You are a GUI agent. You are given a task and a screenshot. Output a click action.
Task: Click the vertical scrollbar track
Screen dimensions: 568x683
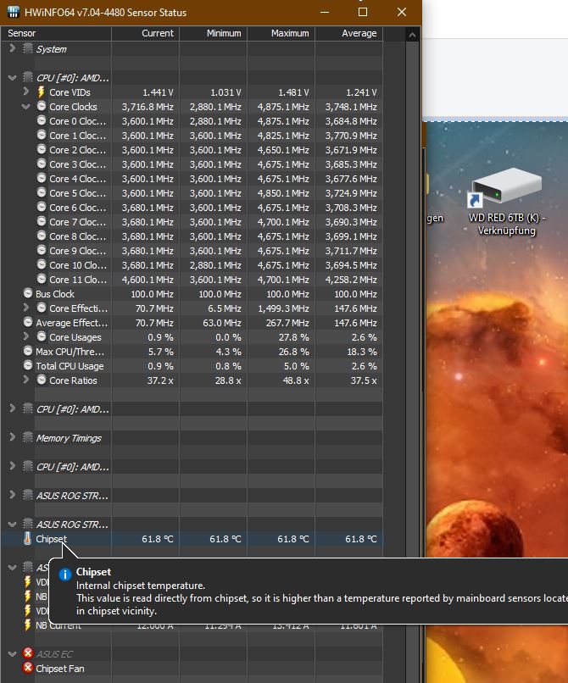click(x=412, y=362)
